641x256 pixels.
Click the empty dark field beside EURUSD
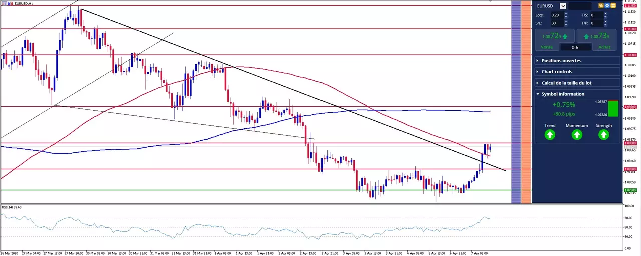click(580, 6)
